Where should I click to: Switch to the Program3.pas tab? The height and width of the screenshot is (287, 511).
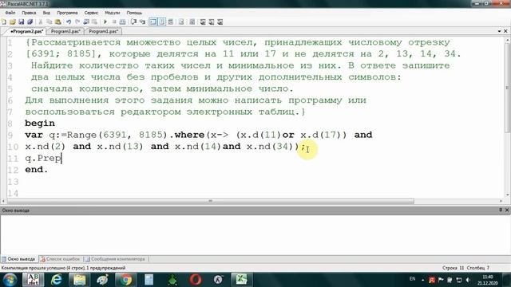[65, 31]
